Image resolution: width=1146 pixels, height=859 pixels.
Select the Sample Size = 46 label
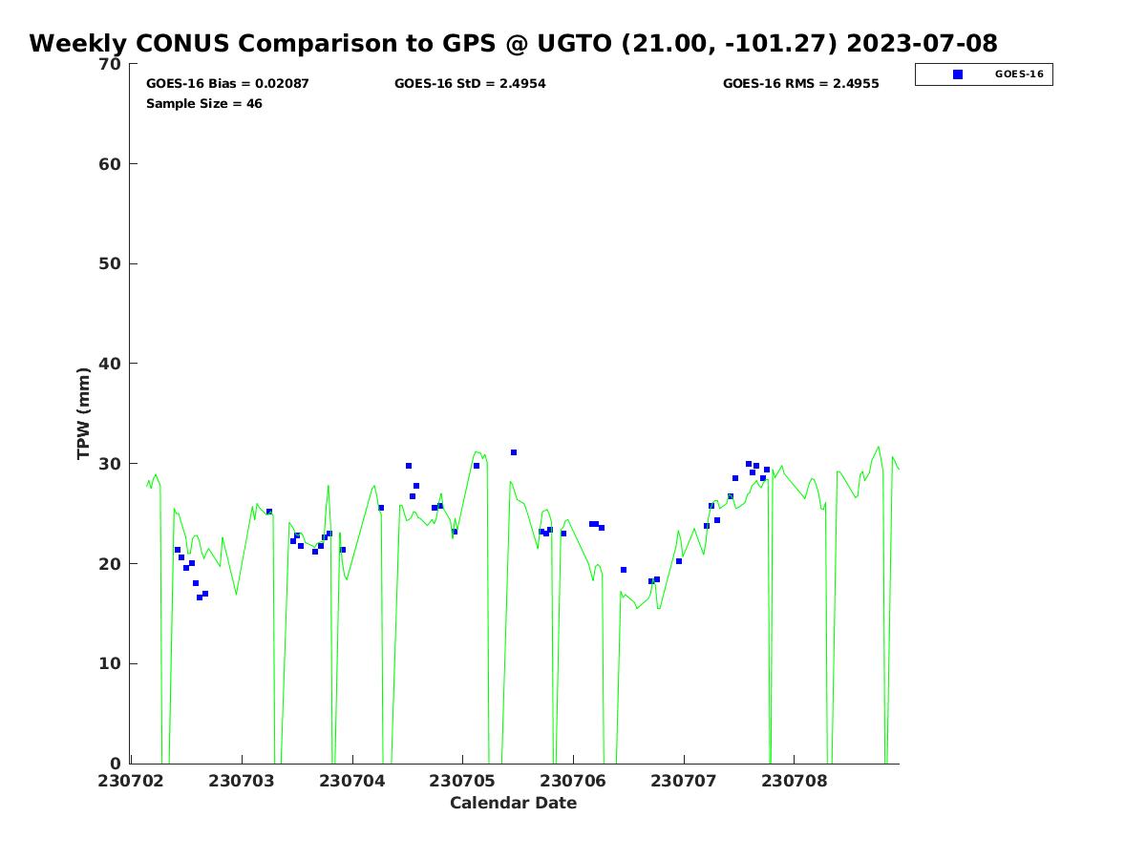coord(204,104)
